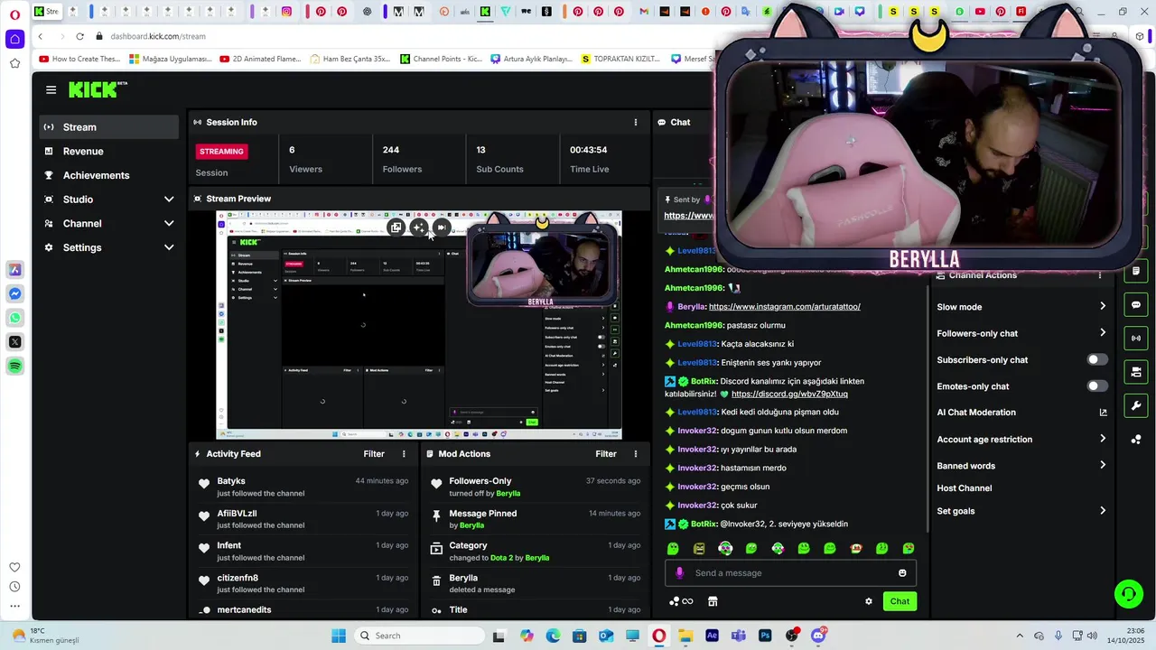Open Aria AI icon in Opera sidebar
This screenshot has height=650, width=1156.
(15, 270)
